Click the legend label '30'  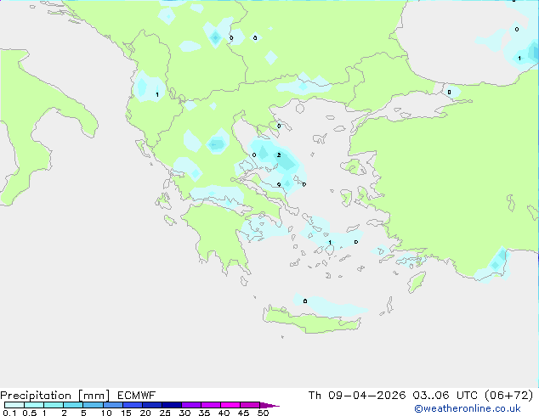click(184, 413)
